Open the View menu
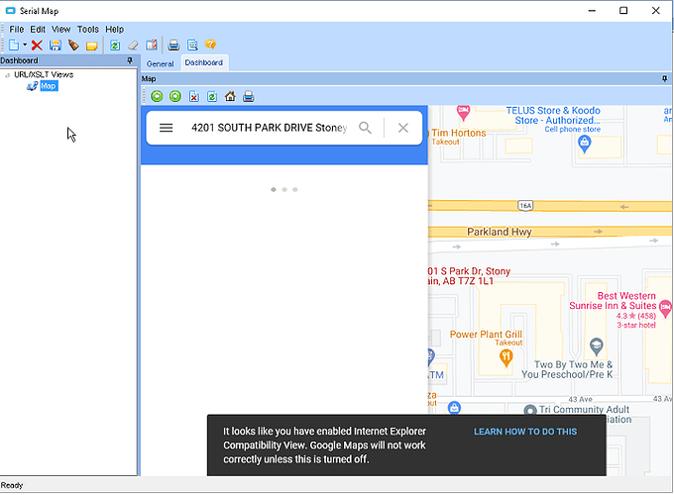674x495 pixels. click(x=60, y=29)
